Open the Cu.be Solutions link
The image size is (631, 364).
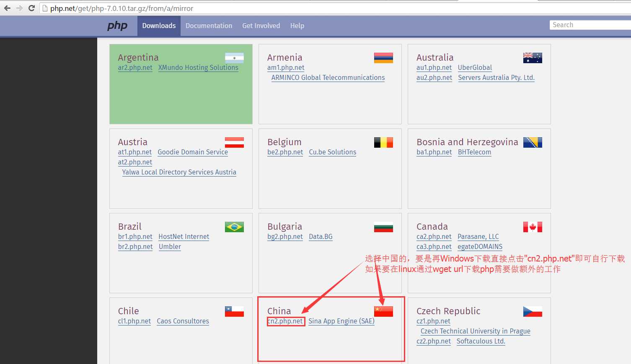(332, 152)
